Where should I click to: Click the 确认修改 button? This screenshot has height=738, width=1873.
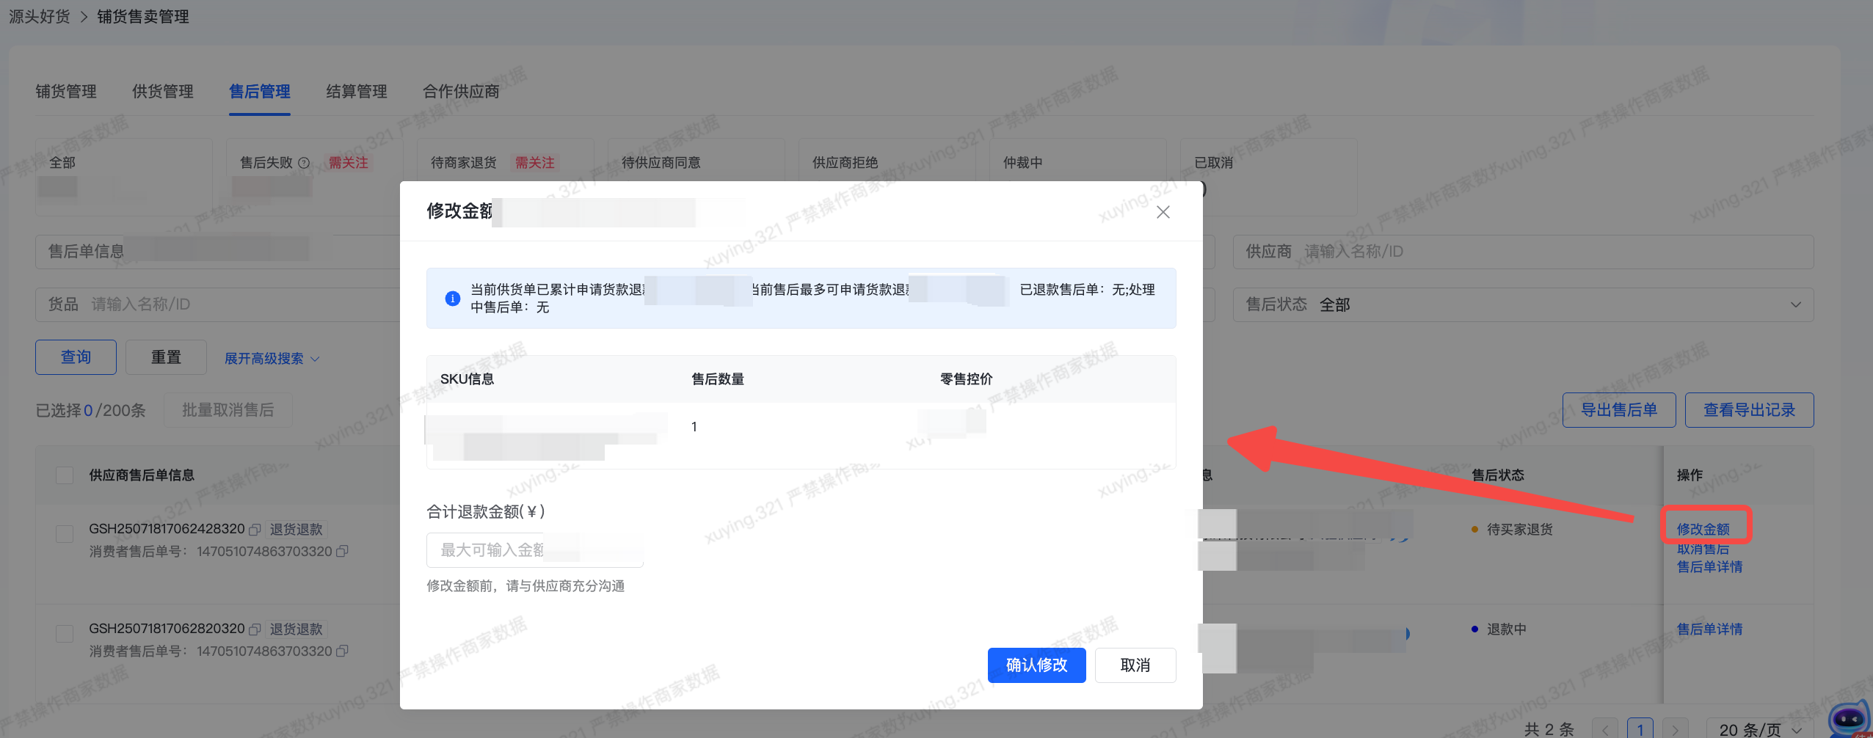point(1036,665)
